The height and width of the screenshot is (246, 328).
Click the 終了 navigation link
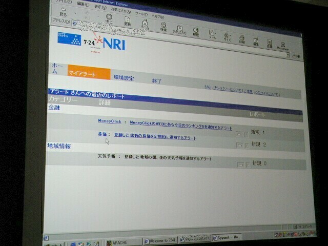(157, 81)
